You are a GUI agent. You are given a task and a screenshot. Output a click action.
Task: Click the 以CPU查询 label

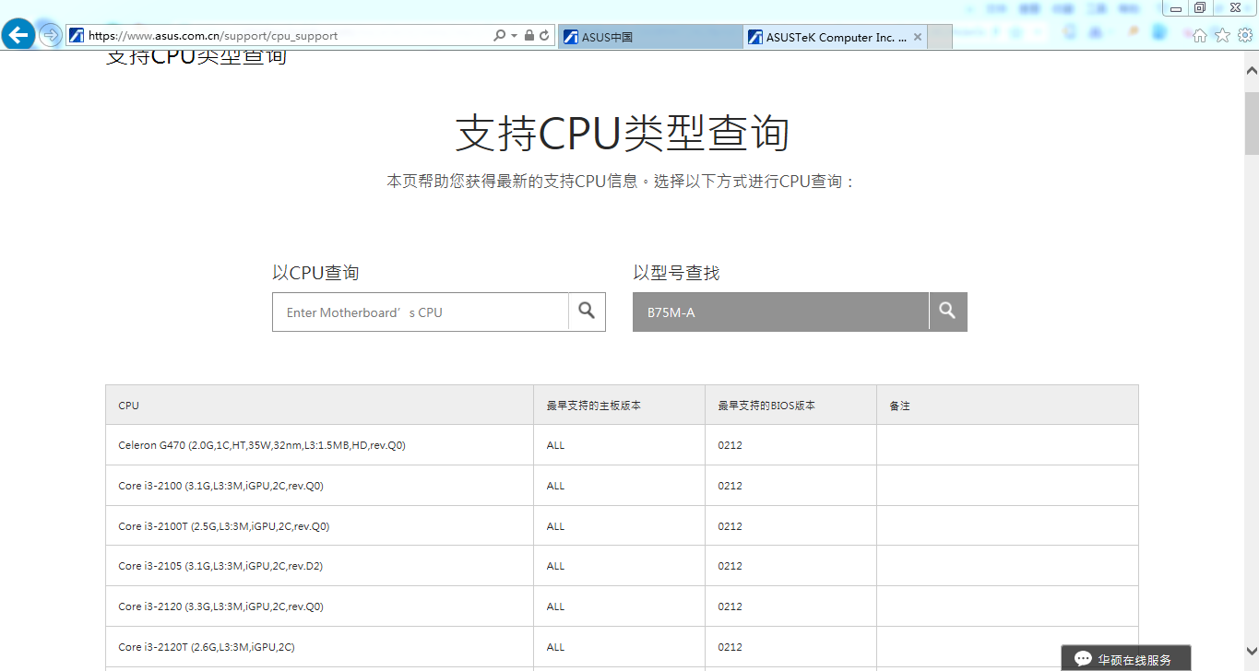[315, 273]
